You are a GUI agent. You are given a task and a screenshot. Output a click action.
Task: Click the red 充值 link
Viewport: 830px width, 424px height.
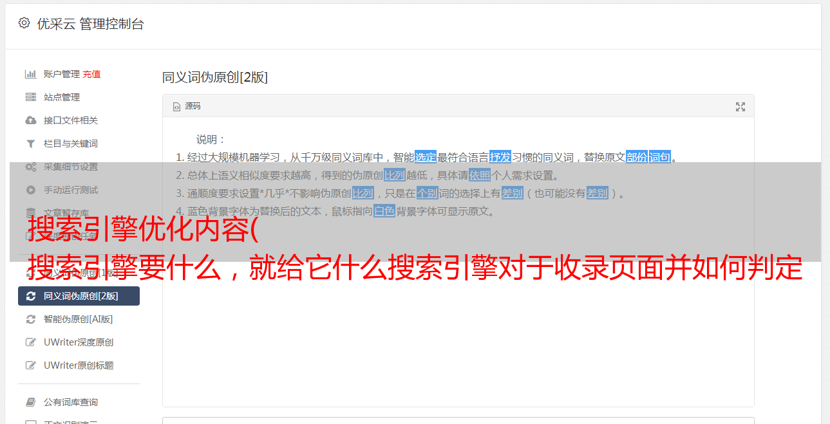click(91, 74)
